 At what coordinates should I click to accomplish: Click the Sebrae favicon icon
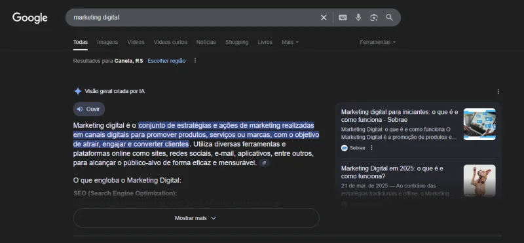tap(345, 148)
